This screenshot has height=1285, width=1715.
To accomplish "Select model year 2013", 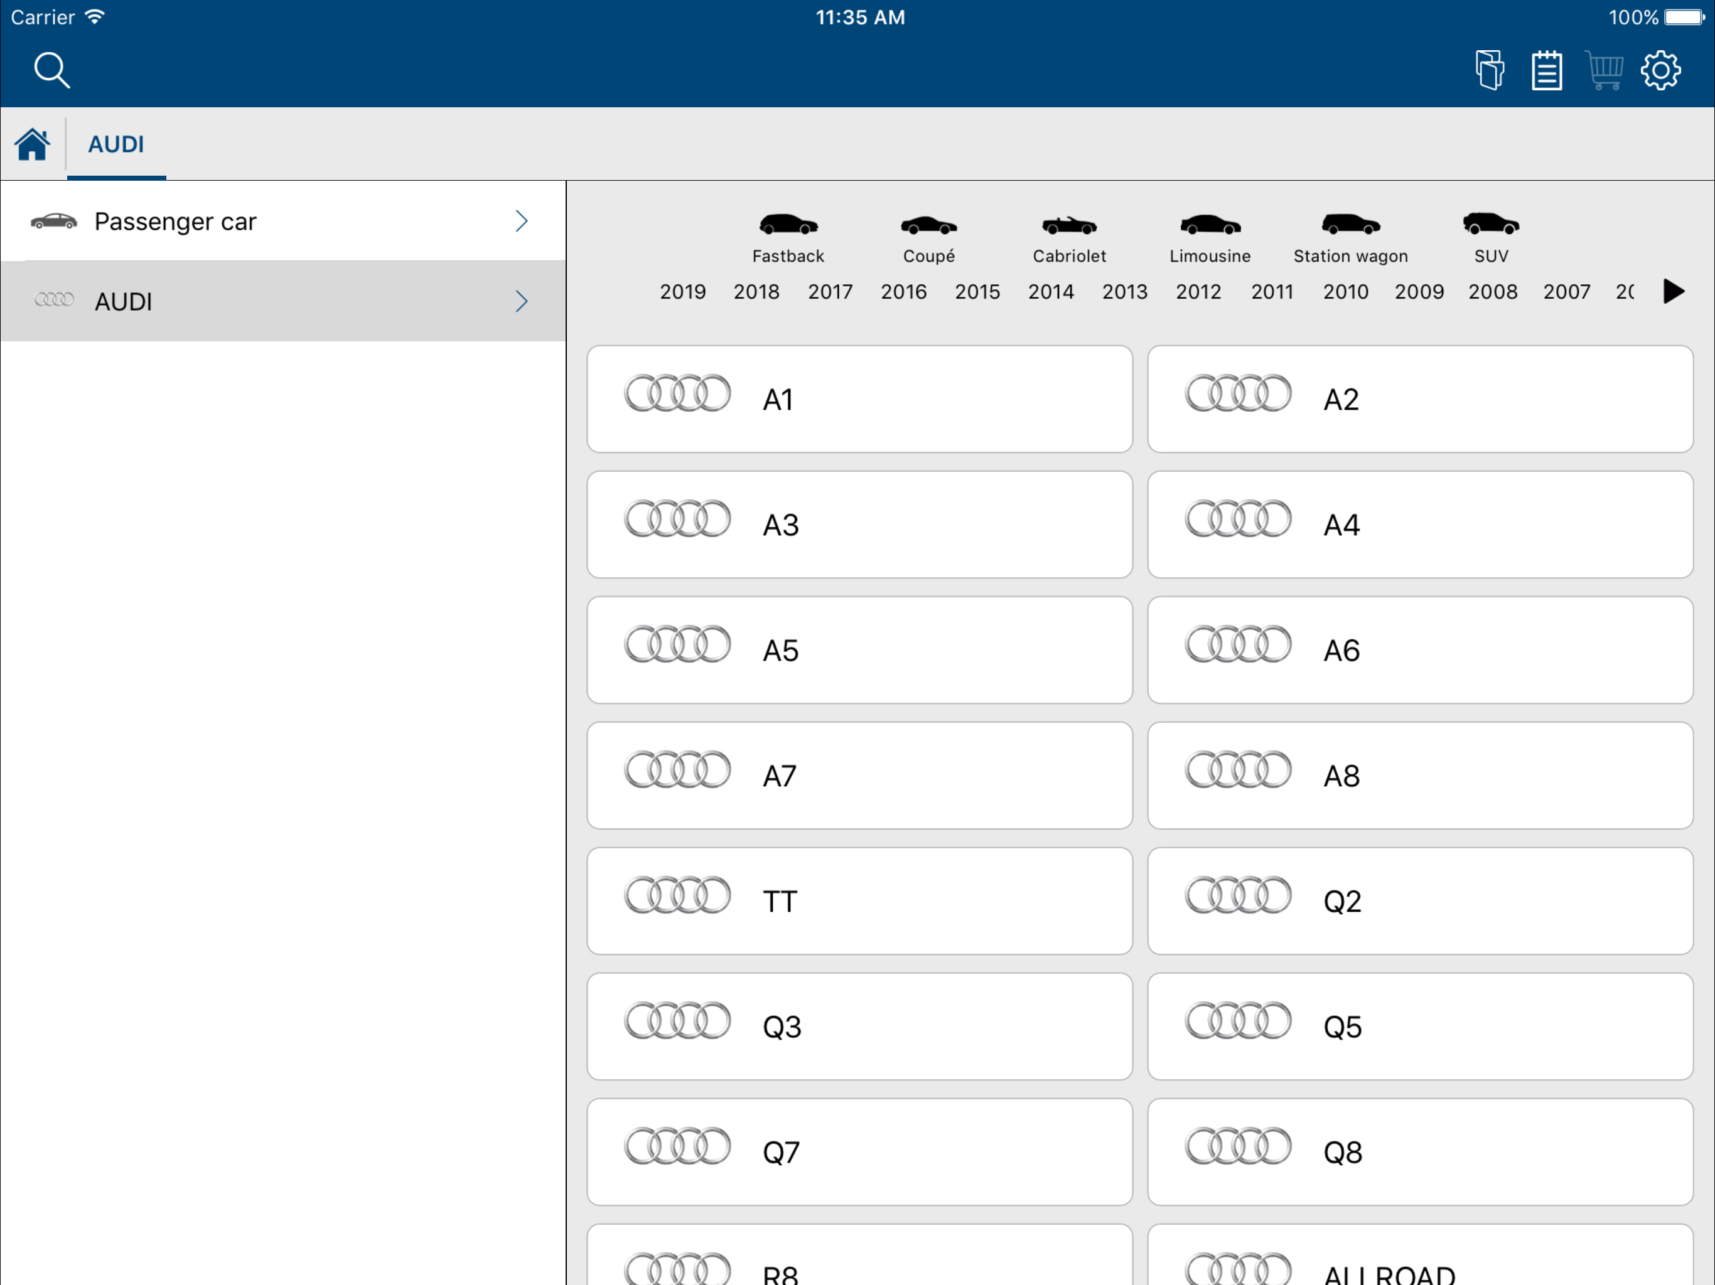I will point(1124,292).
